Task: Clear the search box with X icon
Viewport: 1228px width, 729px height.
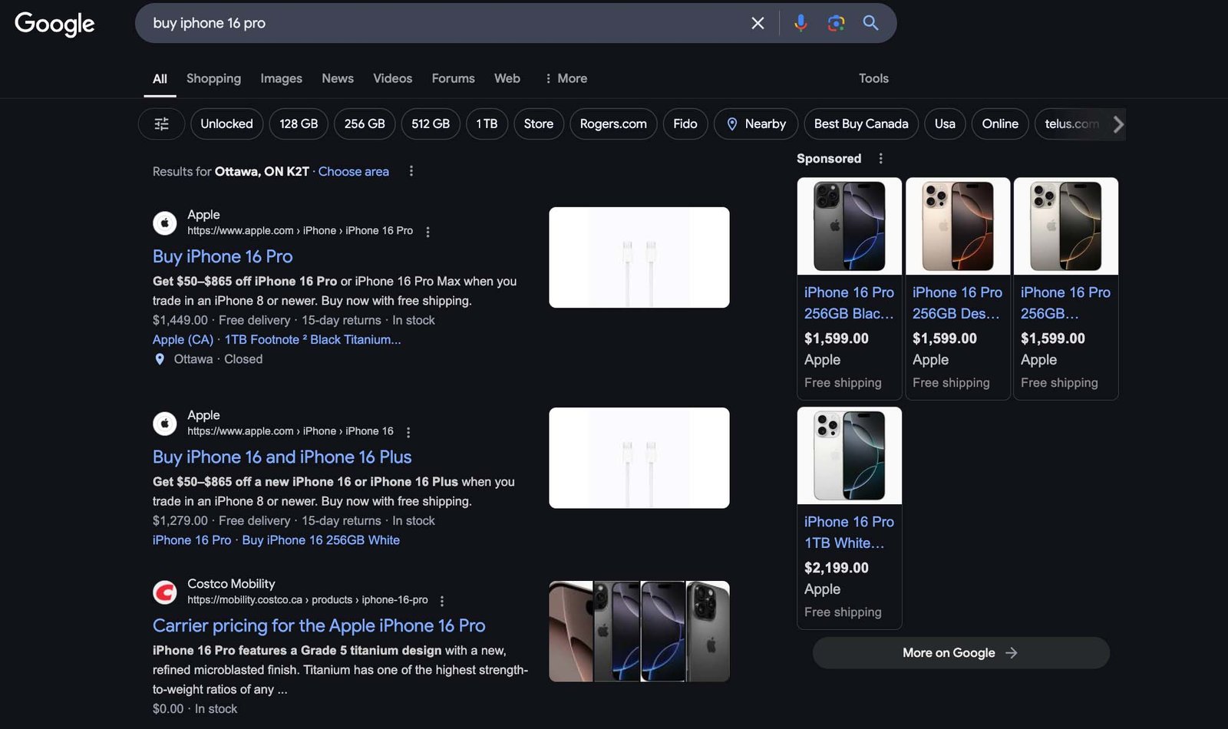Action: (758, 23)
